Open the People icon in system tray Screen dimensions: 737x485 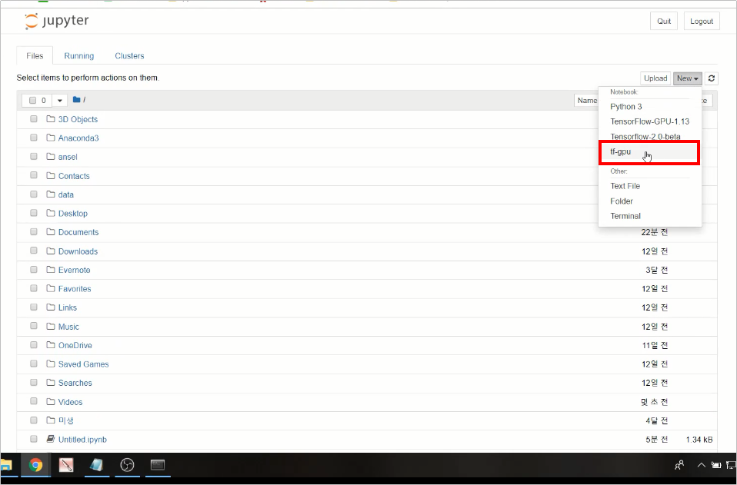point(679,465)
